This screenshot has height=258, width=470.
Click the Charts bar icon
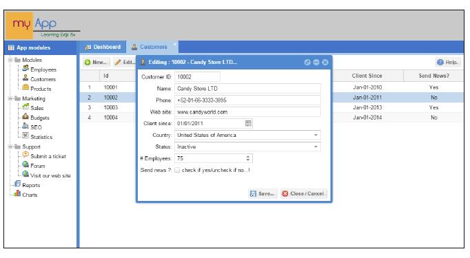pos(18,193)
